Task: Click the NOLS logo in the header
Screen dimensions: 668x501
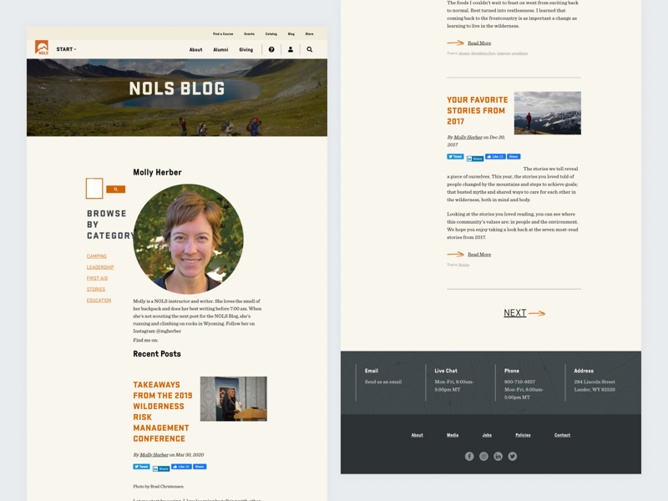Action: pos(40,48)
